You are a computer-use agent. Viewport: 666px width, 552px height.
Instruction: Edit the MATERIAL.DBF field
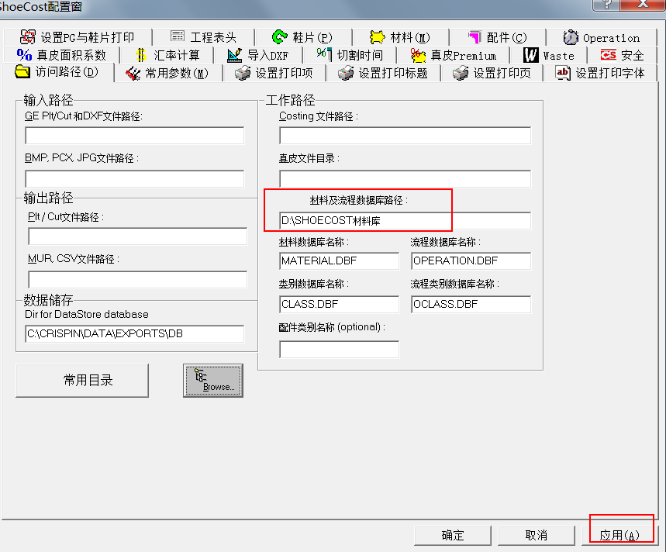tap(340, 260)
